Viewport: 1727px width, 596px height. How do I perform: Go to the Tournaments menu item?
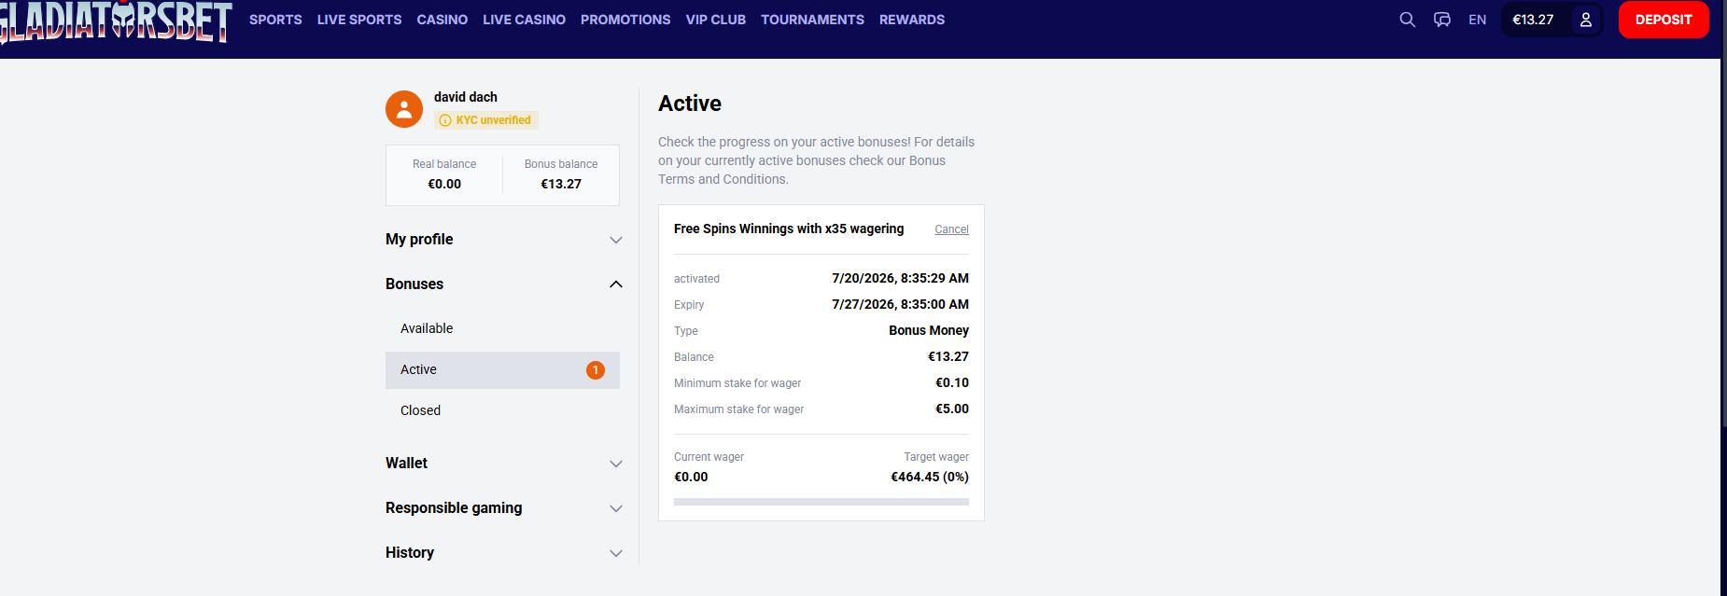point(812,20)
